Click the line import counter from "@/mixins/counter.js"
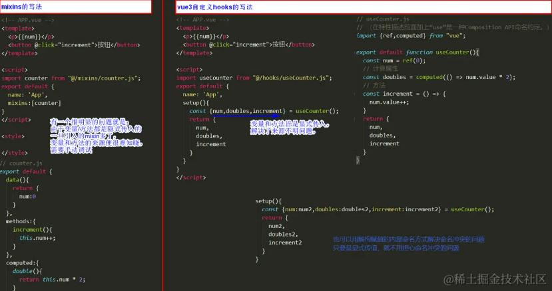 (71, 78)
